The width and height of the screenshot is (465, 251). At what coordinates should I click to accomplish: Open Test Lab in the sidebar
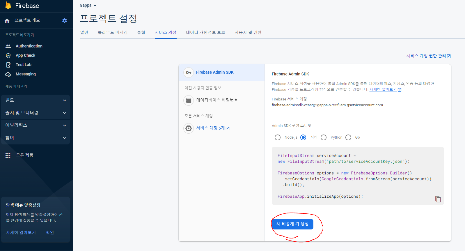[x=24, y=65]
